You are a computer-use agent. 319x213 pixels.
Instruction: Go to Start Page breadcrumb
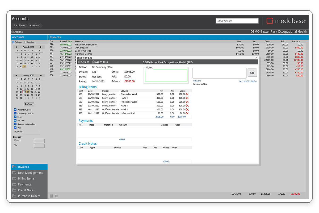point(19,26)
